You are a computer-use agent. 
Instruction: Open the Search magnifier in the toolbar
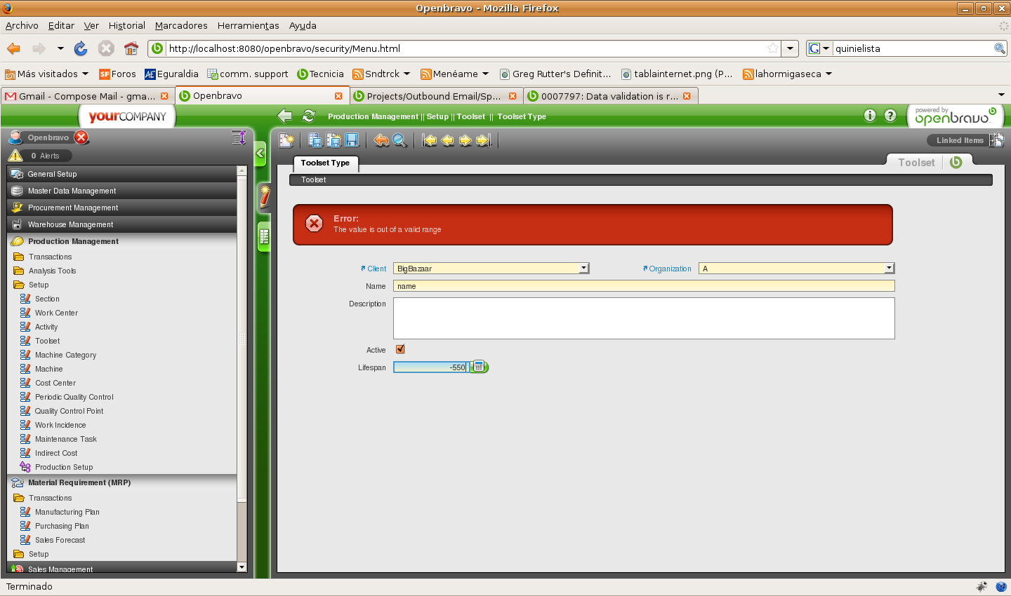399,140
